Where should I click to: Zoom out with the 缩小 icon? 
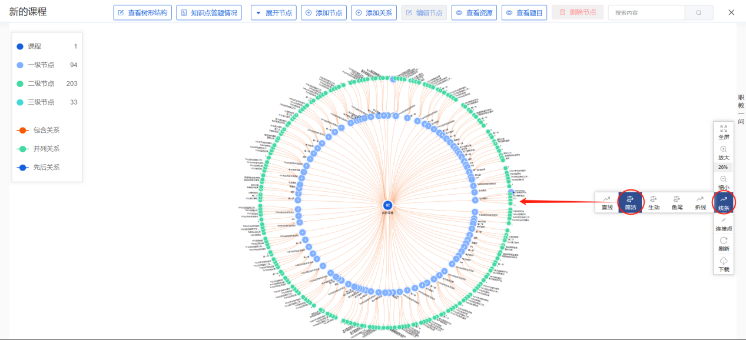tap(724, 180)
